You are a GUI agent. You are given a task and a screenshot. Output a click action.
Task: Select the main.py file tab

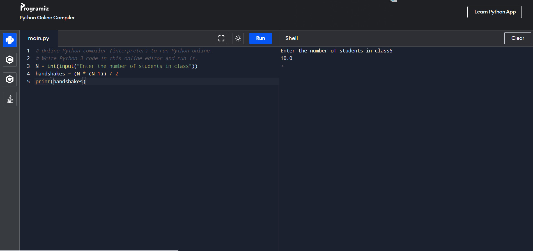click(x=39, y=38)
